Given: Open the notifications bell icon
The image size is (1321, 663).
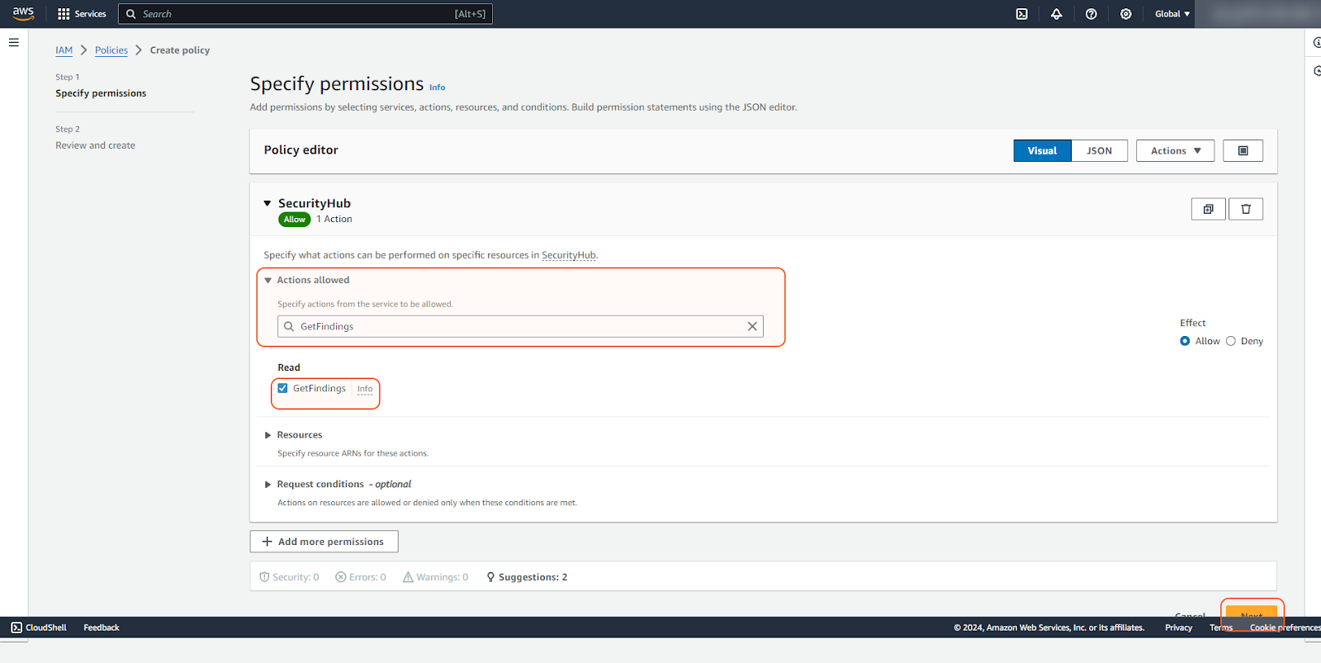Looking at the screenshot, I should click(x=1056, y=14).
